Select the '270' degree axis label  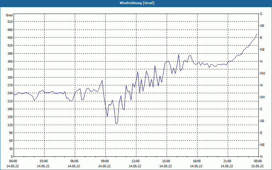coord(10,85)
